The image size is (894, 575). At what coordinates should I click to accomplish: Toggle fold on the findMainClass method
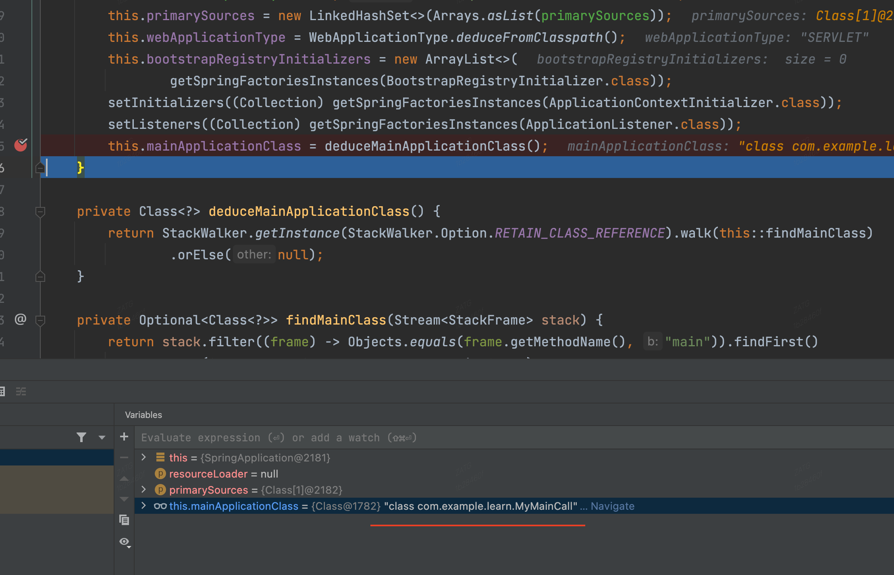(40, 321)
